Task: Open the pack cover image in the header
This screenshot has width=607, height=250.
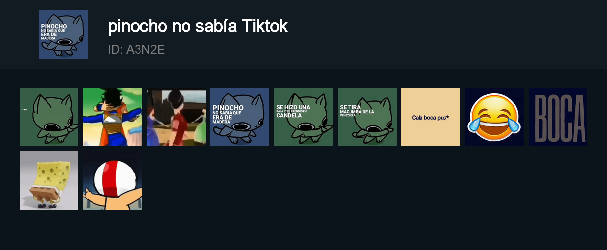Action: coord(64,34)
